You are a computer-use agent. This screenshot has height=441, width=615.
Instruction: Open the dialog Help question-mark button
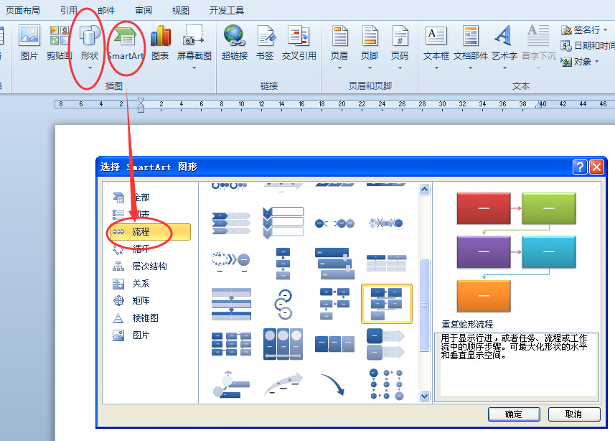coord(580,167)
